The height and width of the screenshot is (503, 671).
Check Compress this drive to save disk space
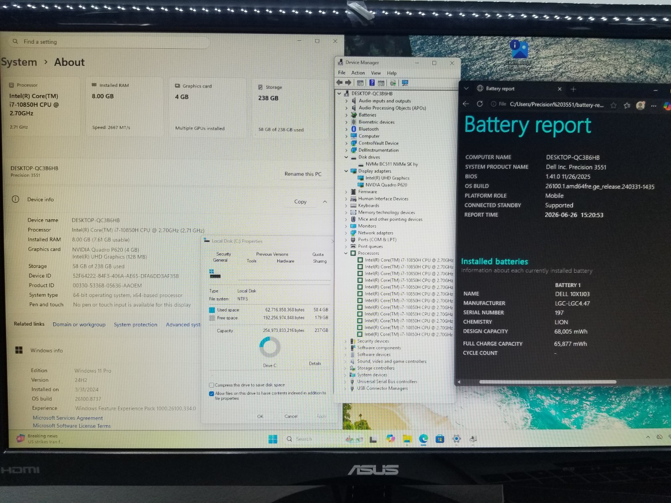coord(212,385)
